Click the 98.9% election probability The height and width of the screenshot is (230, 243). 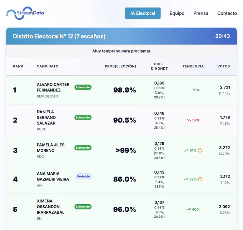tap(124, 90)
